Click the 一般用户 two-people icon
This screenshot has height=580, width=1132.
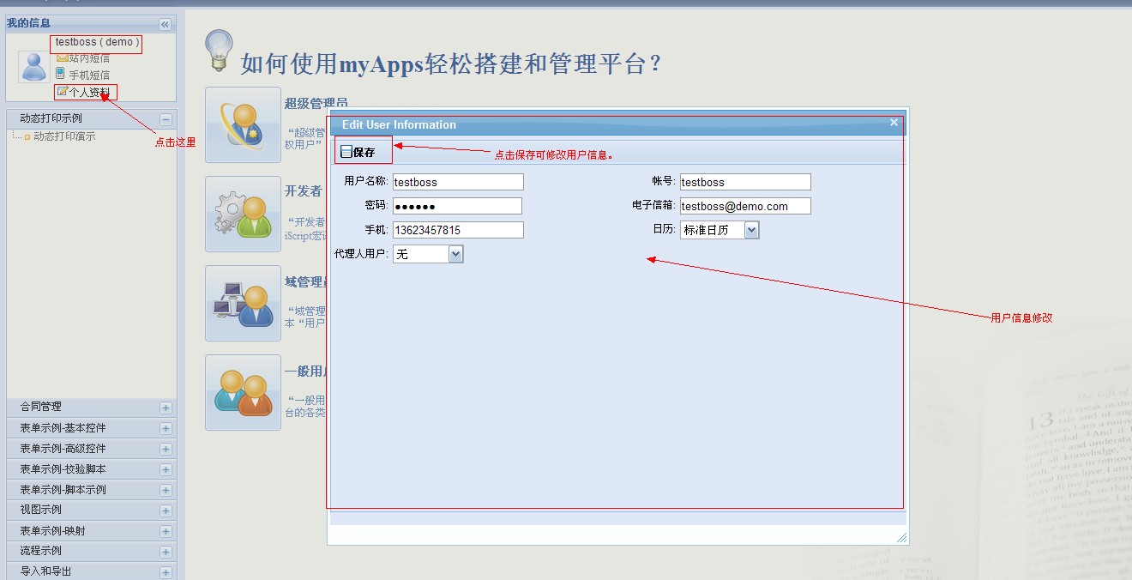pyautogui.click(x=244, y=393)
